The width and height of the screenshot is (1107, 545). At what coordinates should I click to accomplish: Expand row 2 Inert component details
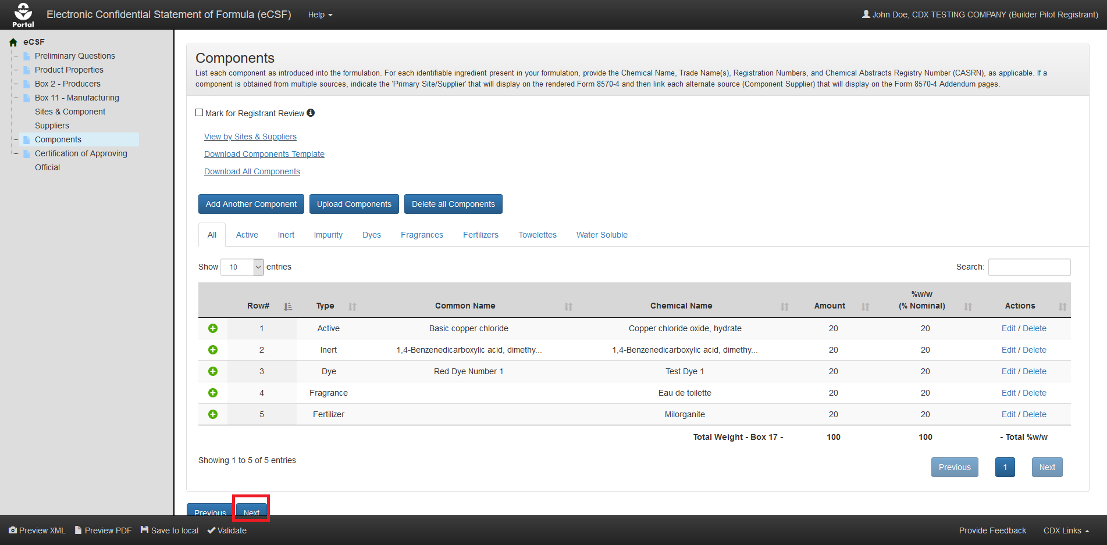click(213, 350)
